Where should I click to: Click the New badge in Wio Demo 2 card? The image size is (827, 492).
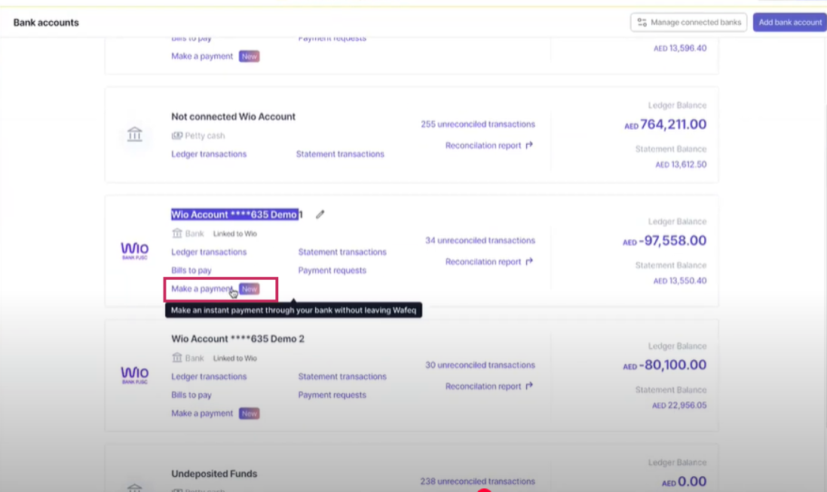249,414
